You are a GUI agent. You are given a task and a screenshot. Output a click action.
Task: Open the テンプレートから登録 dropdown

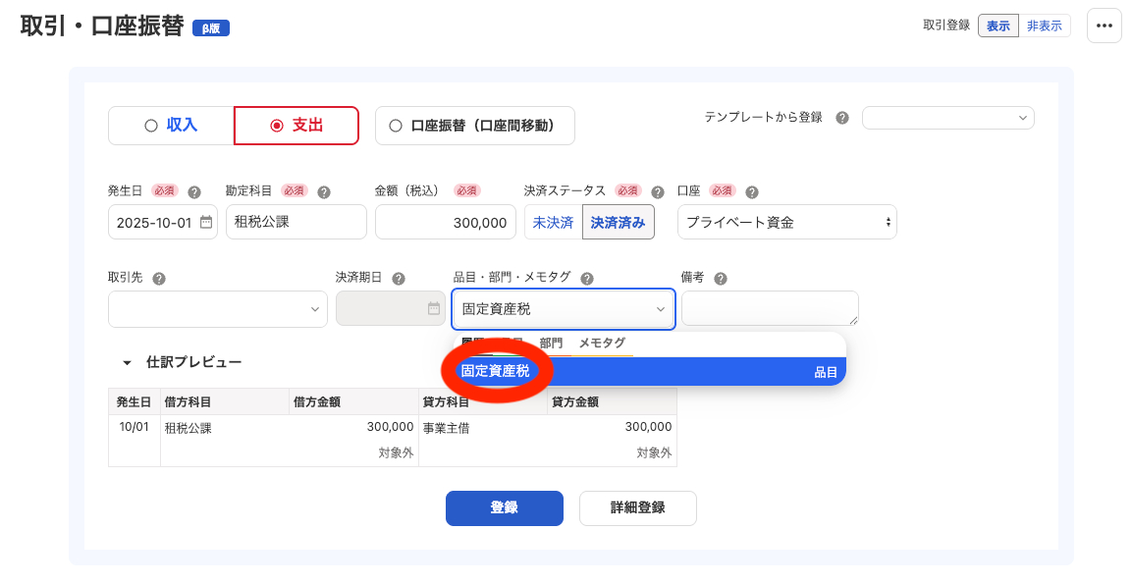[946, 117]
